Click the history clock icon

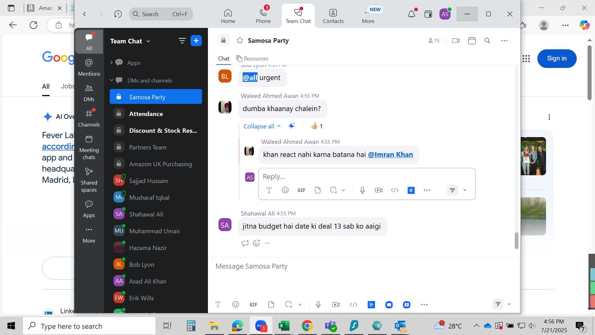[x=118, y=14]
